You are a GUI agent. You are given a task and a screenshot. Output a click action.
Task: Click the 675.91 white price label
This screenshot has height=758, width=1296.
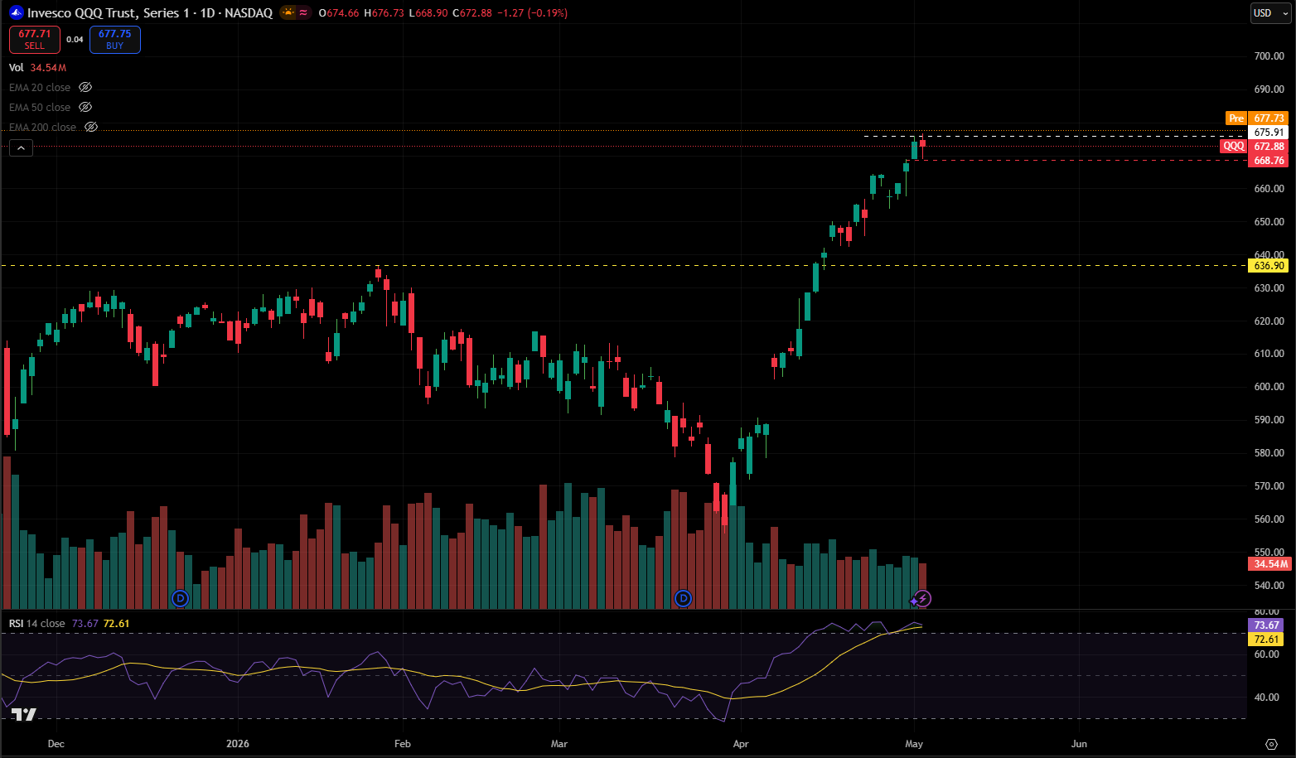pyautogui.click(x=1269, y=133)
